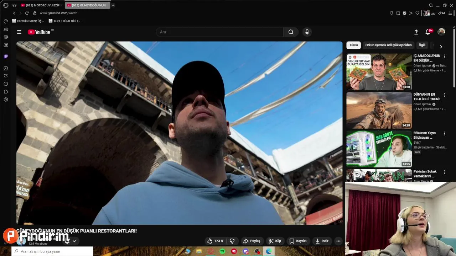This screenshot has height=256, width=456.
Task: Select the GÜNEYDOĞU'NUN browser tab
Action: coord(88,5)
